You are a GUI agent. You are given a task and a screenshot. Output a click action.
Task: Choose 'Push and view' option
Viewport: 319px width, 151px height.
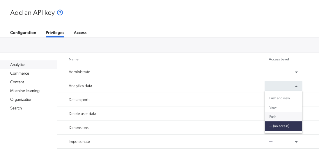(x=279, y=98)
